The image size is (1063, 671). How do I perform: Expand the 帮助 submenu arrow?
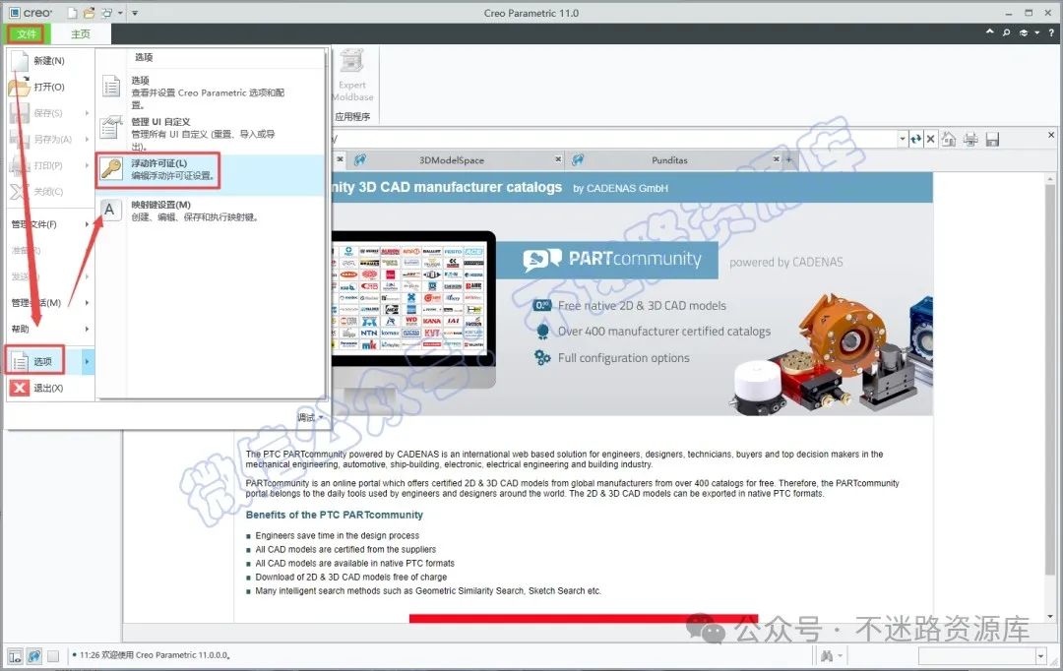click(x=87, y=329)
